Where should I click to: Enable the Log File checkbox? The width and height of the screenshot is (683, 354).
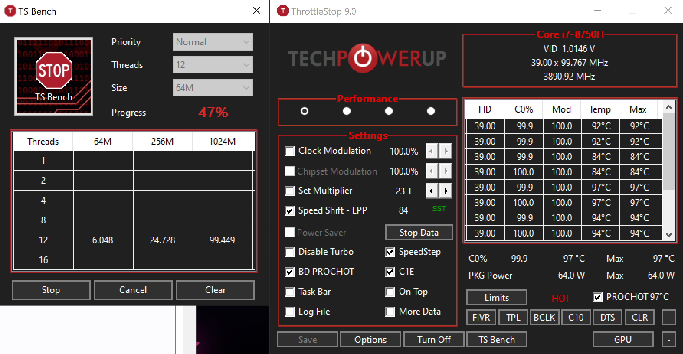point(290,312)
